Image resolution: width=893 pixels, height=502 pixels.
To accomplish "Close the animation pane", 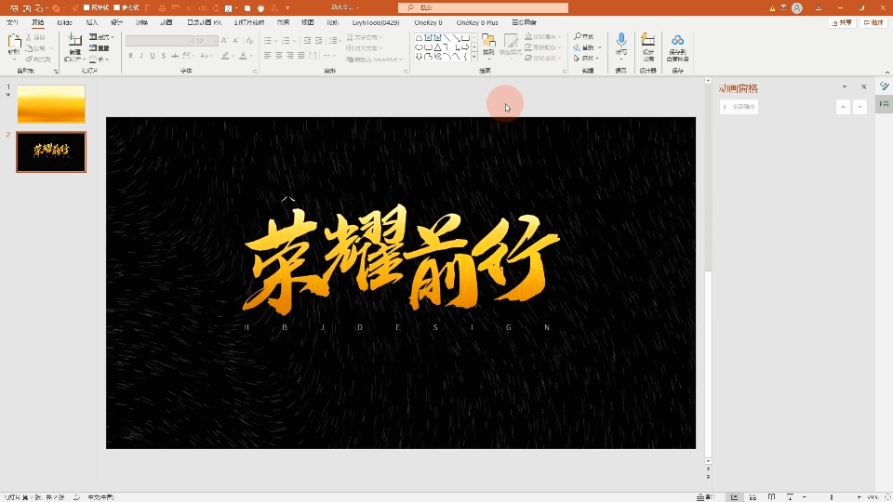I will pyautogui.click(x=864, y=87).
